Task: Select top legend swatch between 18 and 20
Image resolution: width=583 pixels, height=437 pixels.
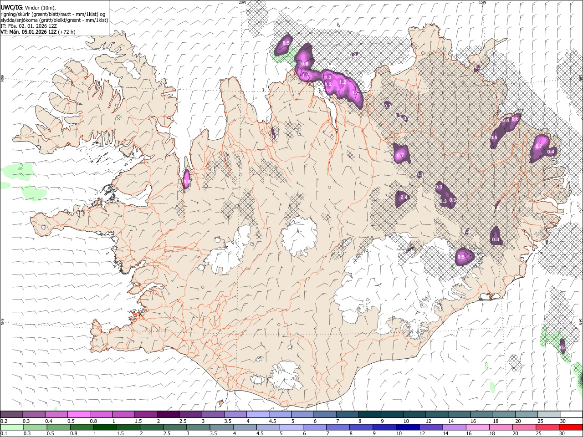Action: (504, 414)
